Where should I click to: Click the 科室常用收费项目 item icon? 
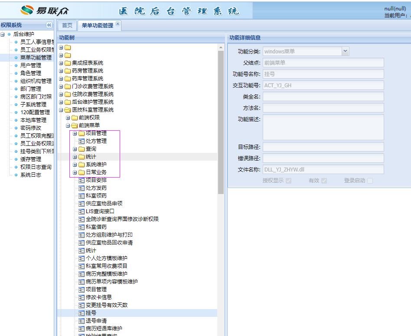click(82, 266)
